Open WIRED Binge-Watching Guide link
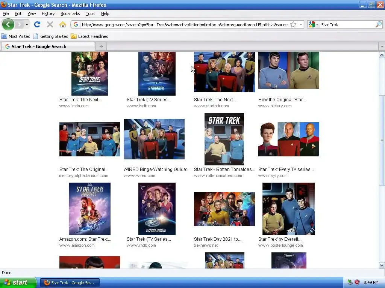The image size is (385, 288). coord(157,169)
